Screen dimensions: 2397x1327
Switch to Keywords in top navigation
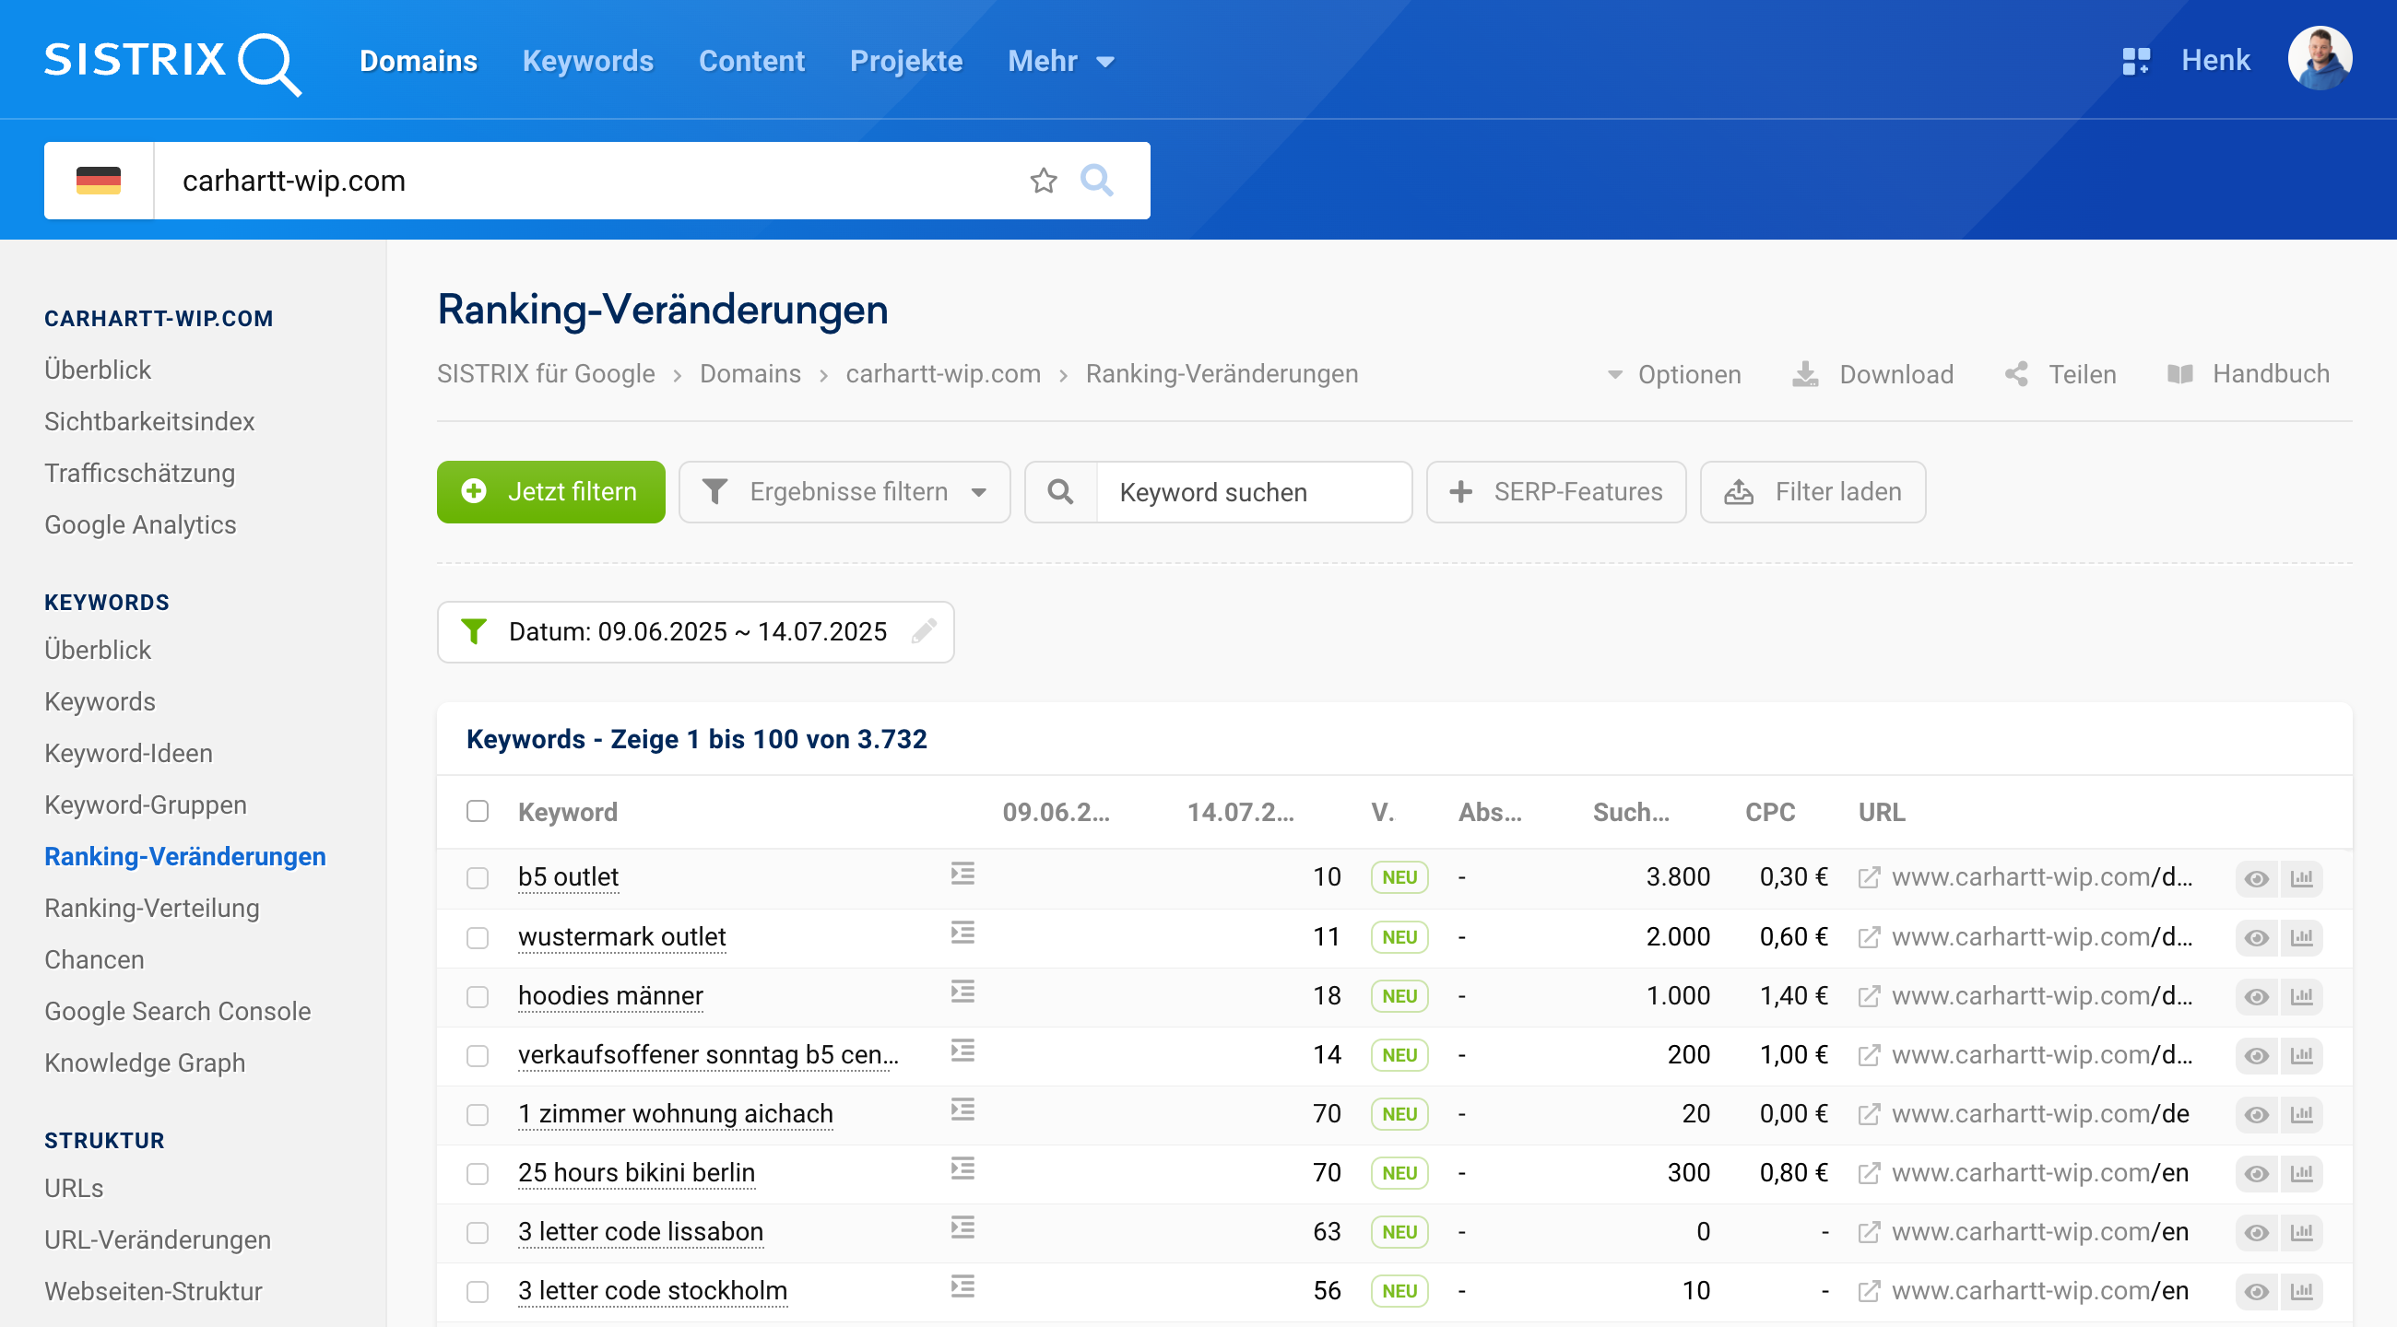click(587, 61)
